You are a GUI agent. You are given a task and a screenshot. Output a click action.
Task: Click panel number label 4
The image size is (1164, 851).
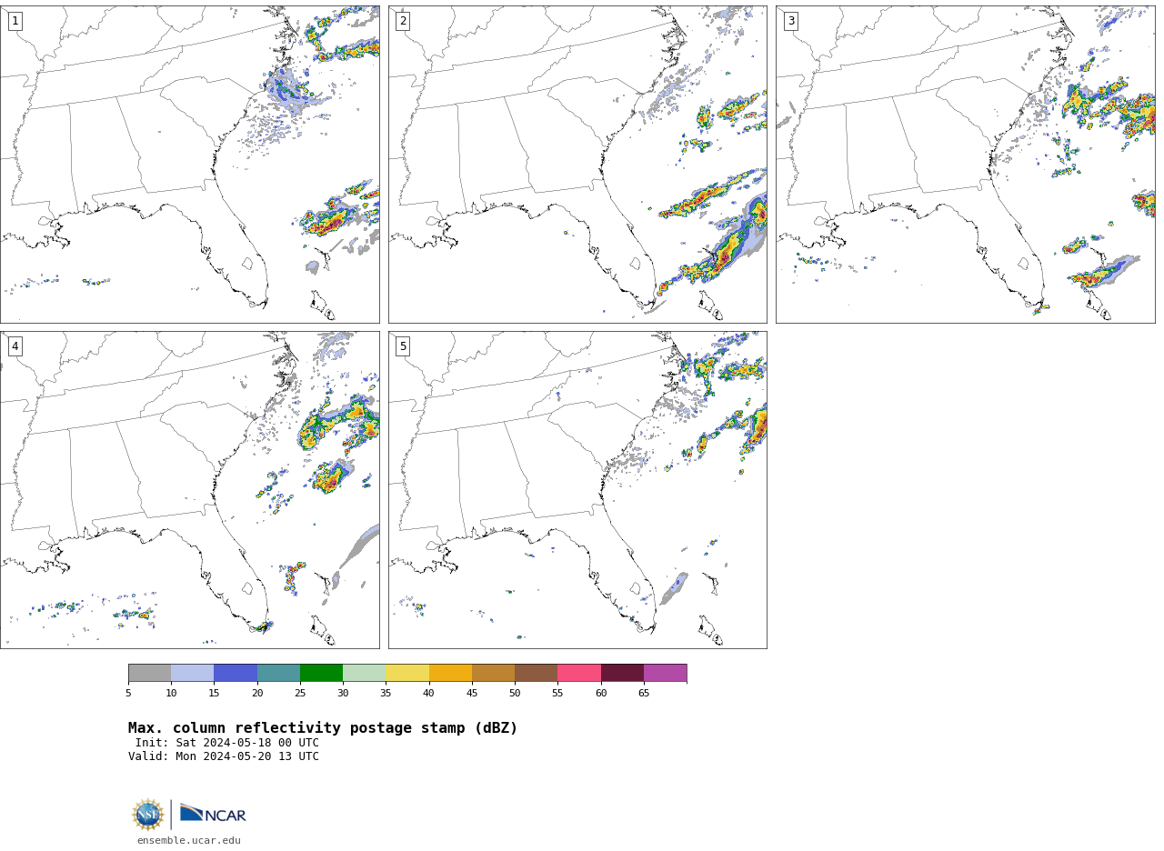pos(15,346)
